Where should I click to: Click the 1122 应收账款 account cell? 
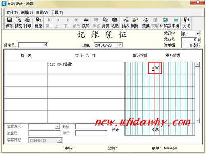[86, 68]
